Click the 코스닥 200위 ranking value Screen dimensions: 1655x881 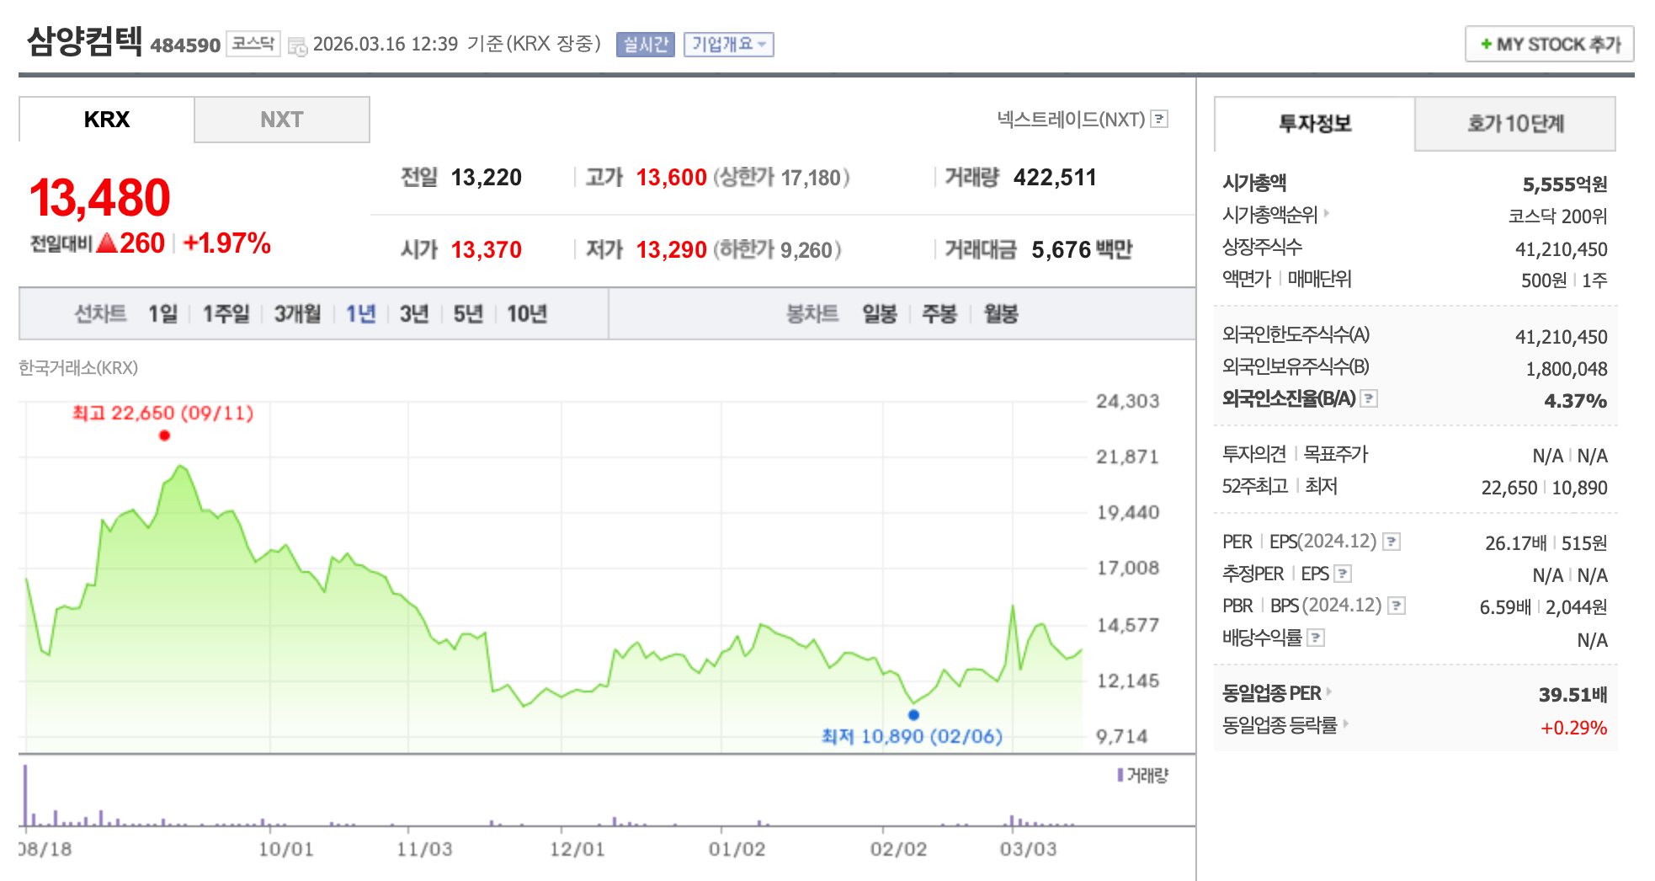coord(1557,216)
